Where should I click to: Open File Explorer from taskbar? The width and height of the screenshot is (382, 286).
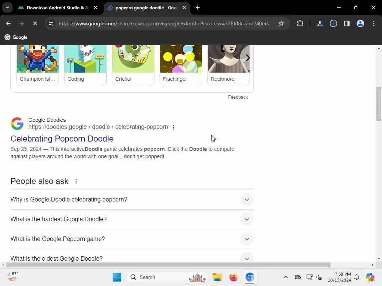pos(217,277)
